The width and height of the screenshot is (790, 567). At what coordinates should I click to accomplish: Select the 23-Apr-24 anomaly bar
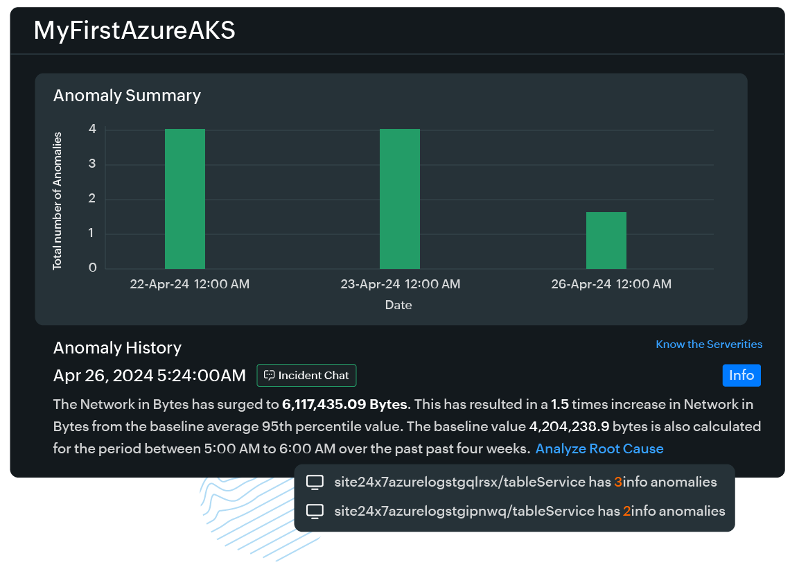[400, 199]
